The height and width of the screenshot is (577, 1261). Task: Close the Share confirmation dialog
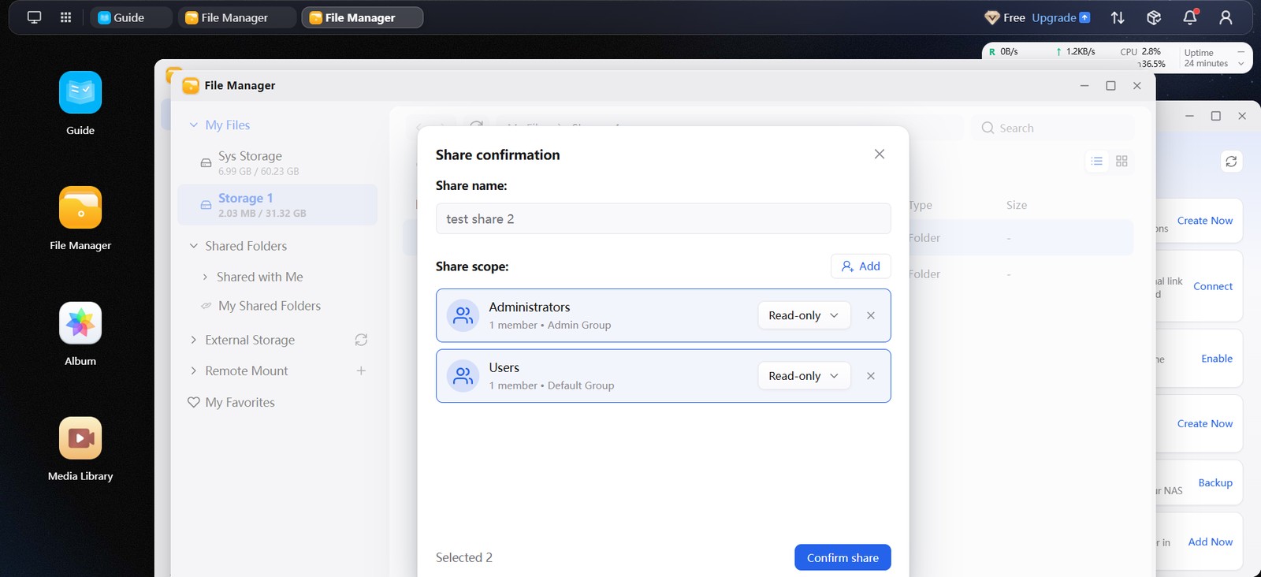coord(880,154)
